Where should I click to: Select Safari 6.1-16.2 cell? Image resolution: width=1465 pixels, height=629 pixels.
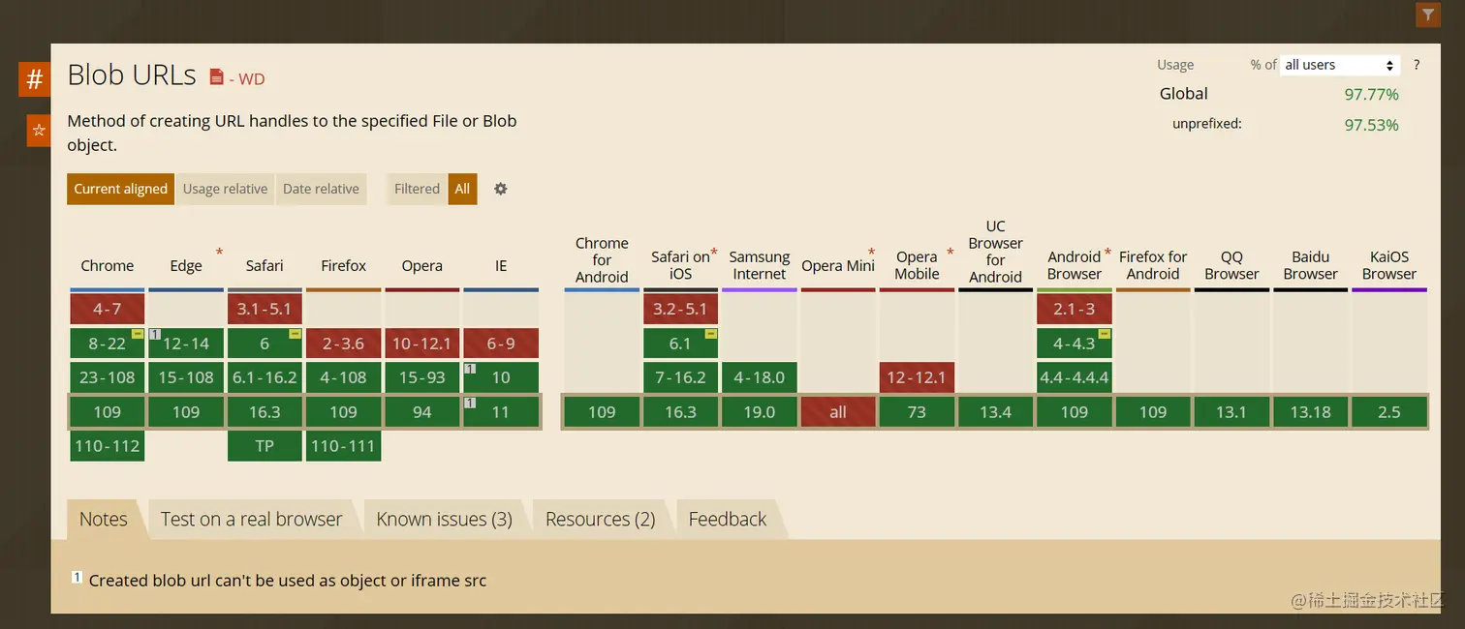pyautogui.click(x=265, y=377)
